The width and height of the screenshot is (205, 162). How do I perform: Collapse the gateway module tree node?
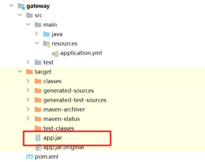(12, 6)
